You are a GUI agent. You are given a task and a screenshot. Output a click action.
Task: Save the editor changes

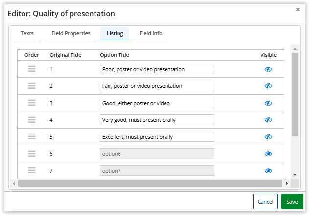(292, 202)
